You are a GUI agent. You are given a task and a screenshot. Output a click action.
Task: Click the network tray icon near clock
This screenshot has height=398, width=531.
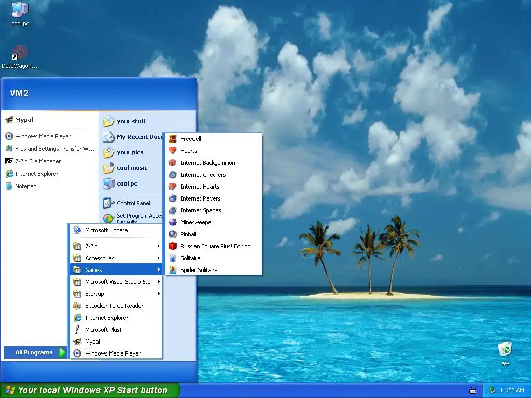[x=493, y=390]
